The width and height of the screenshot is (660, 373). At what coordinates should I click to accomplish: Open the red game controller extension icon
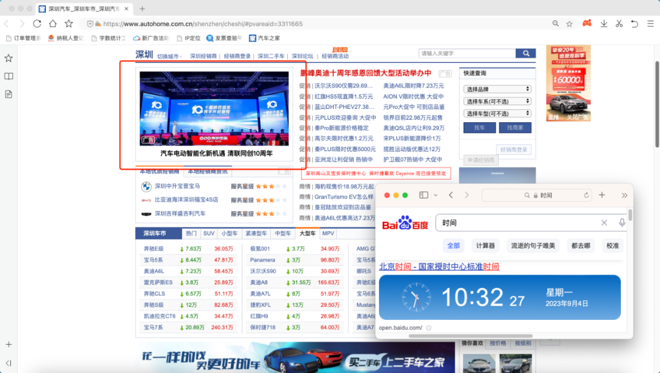[x=587, y=24]
